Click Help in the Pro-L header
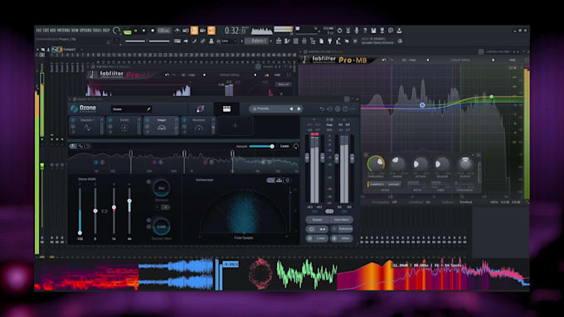The width and height of the screenshot is (564, 317). click(x=277, y=75)
